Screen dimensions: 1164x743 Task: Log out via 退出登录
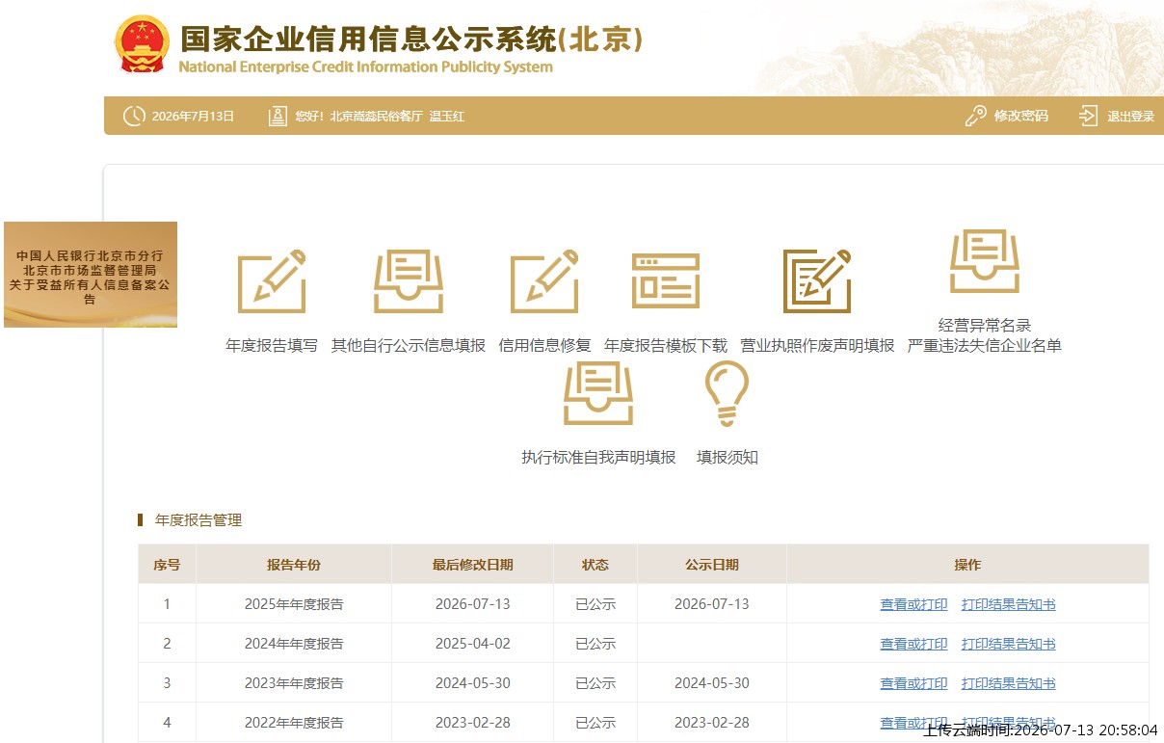tap(1130, 117)
